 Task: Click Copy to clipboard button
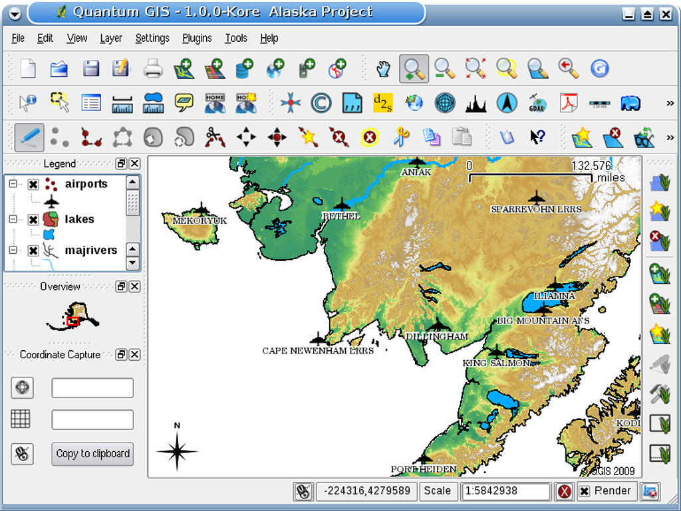point(92,454)
